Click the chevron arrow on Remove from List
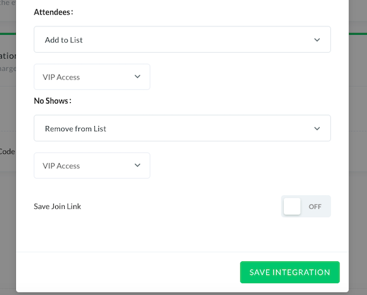Viewport: 367px width, 295px height. [x=317, y=129]
